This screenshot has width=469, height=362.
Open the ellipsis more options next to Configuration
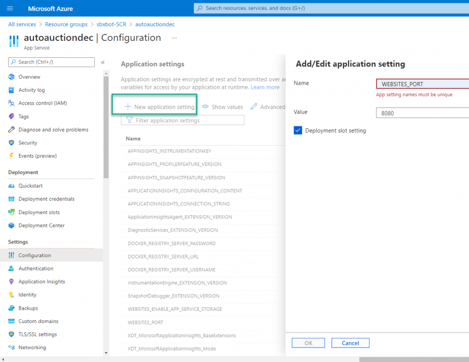tap(174, 38)
